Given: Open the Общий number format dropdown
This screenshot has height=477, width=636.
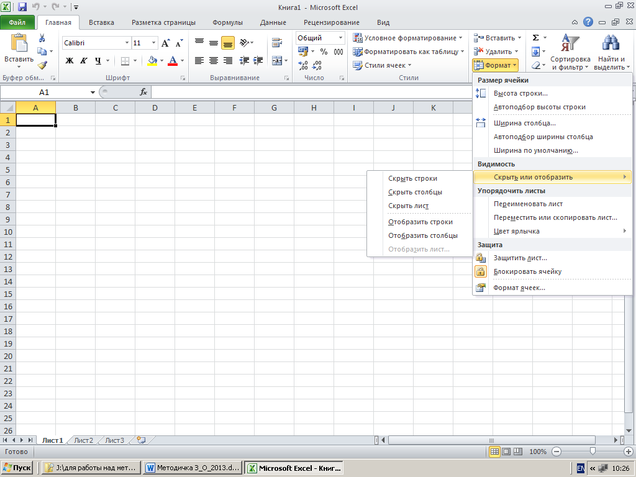Looking at the screenshot, I should click(x=340, y=38).
